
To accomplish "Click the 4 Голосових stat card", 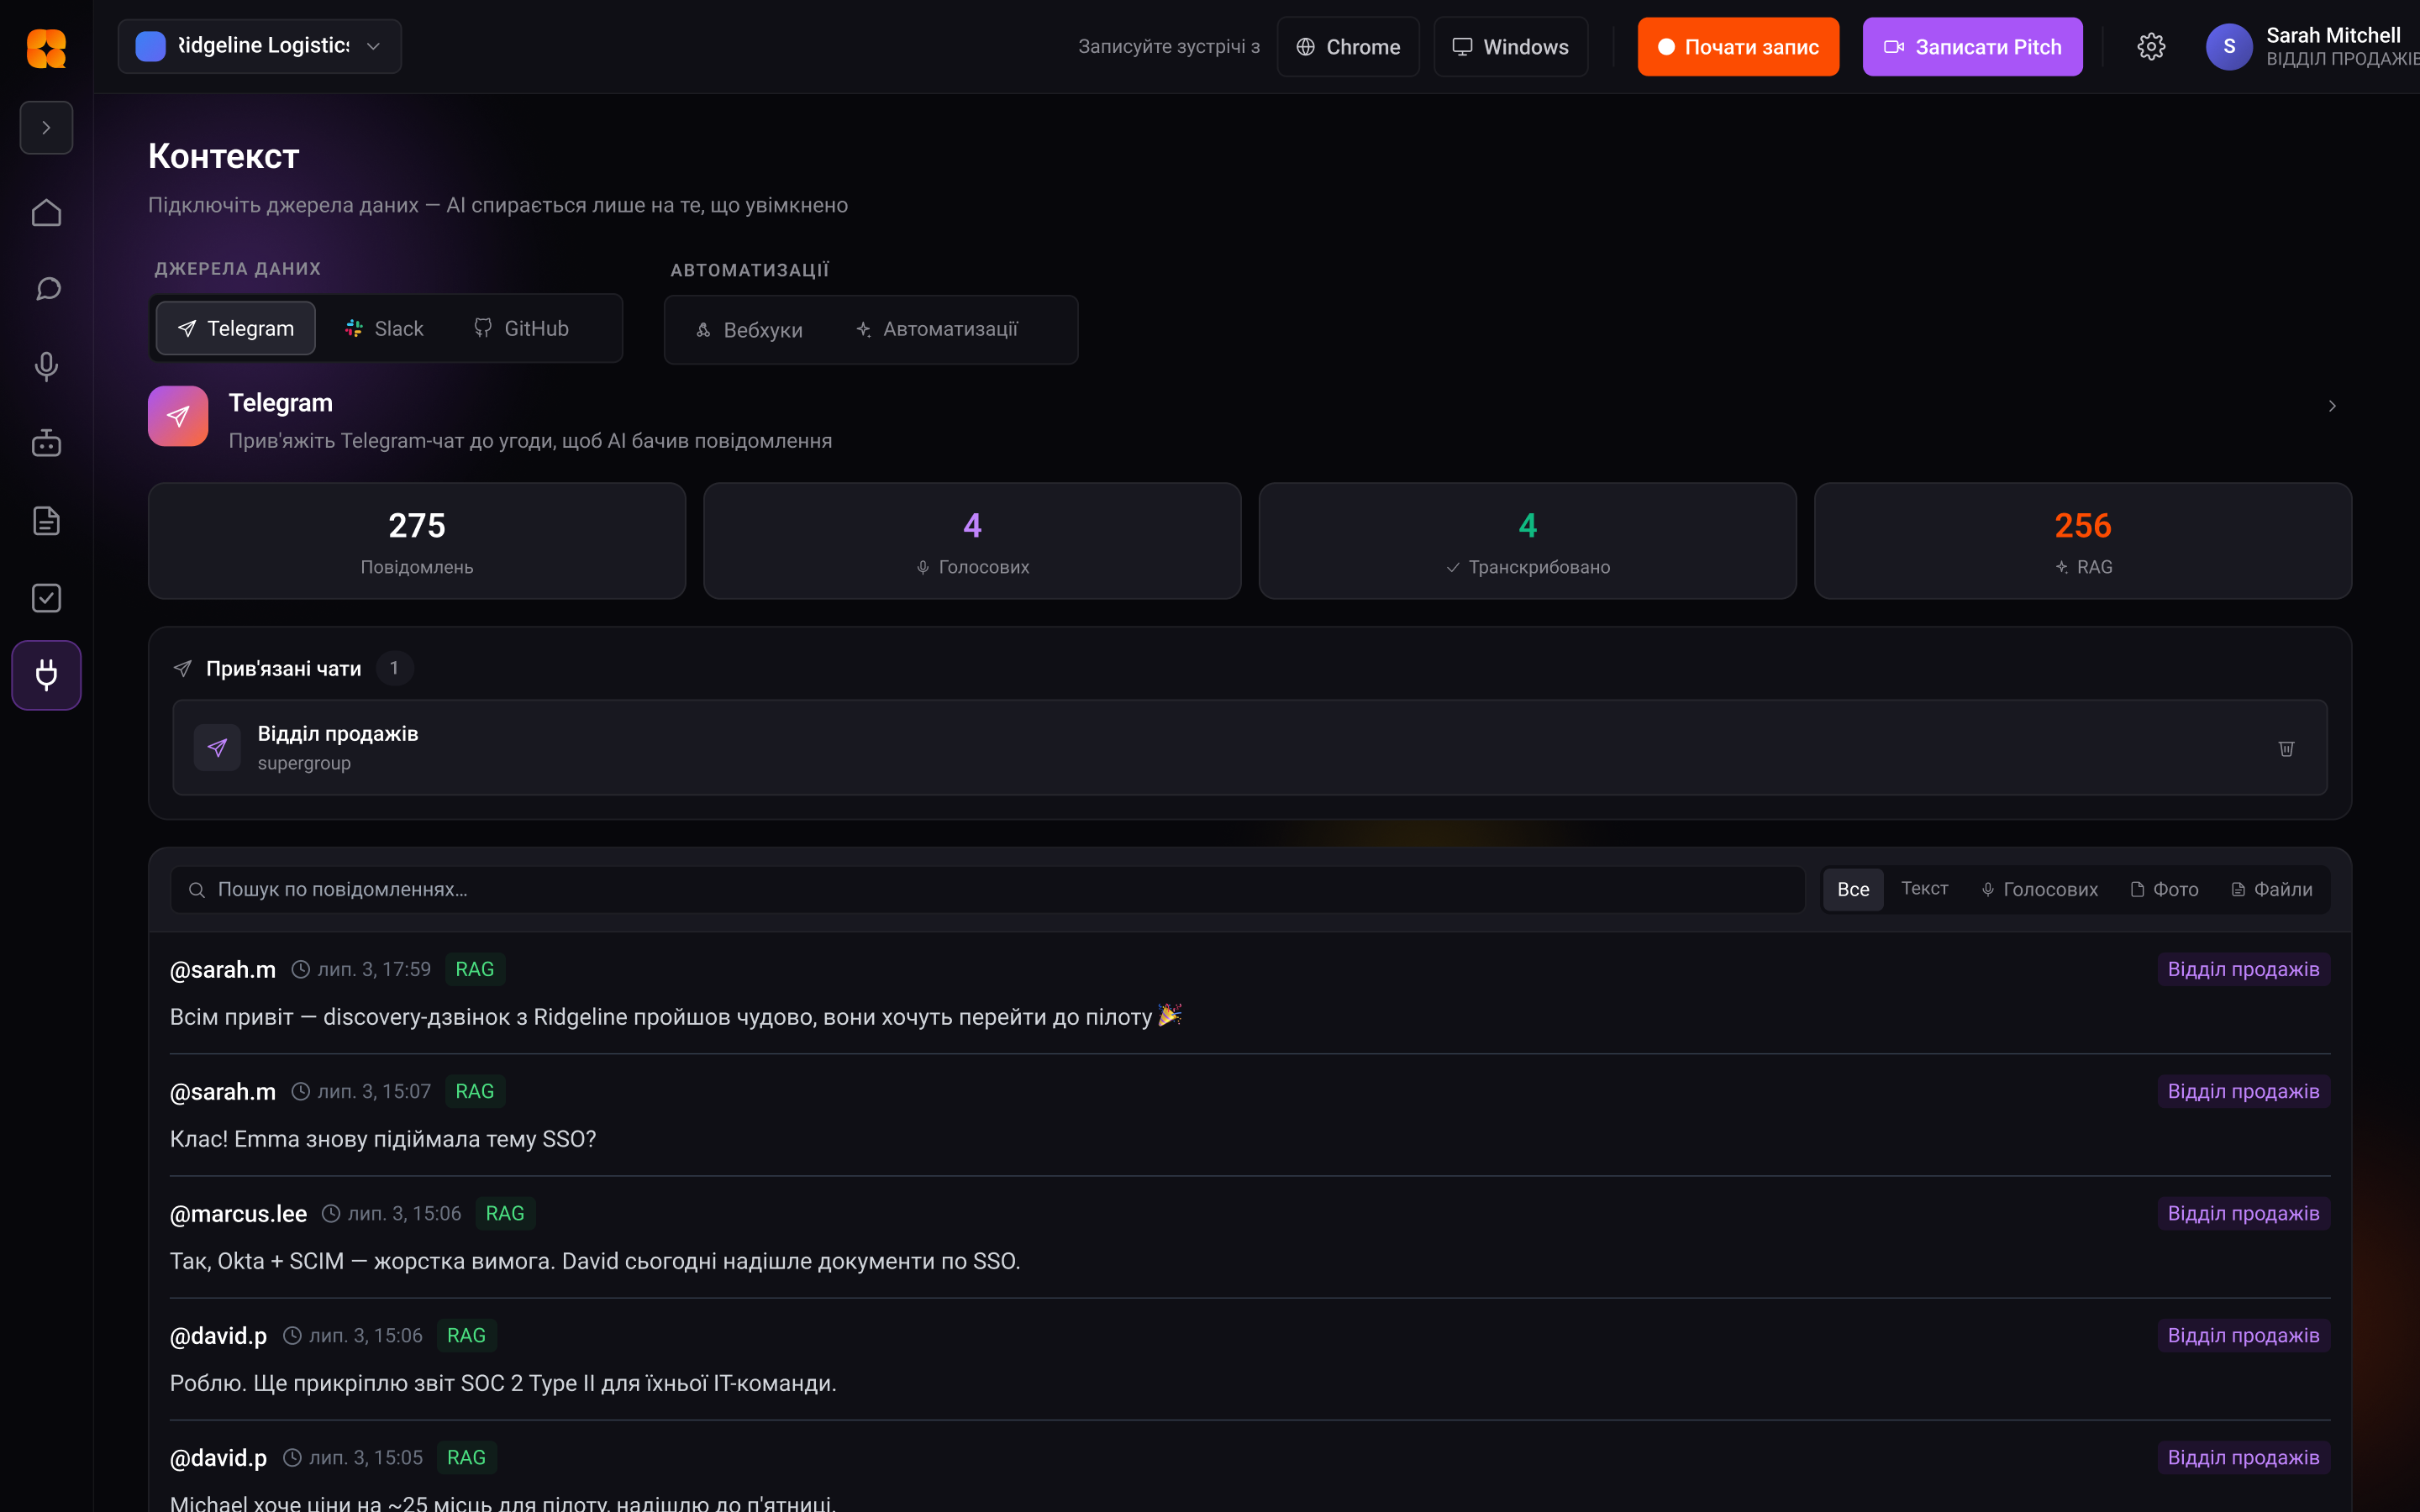I will pyautogui.click(x=972, y=541).
